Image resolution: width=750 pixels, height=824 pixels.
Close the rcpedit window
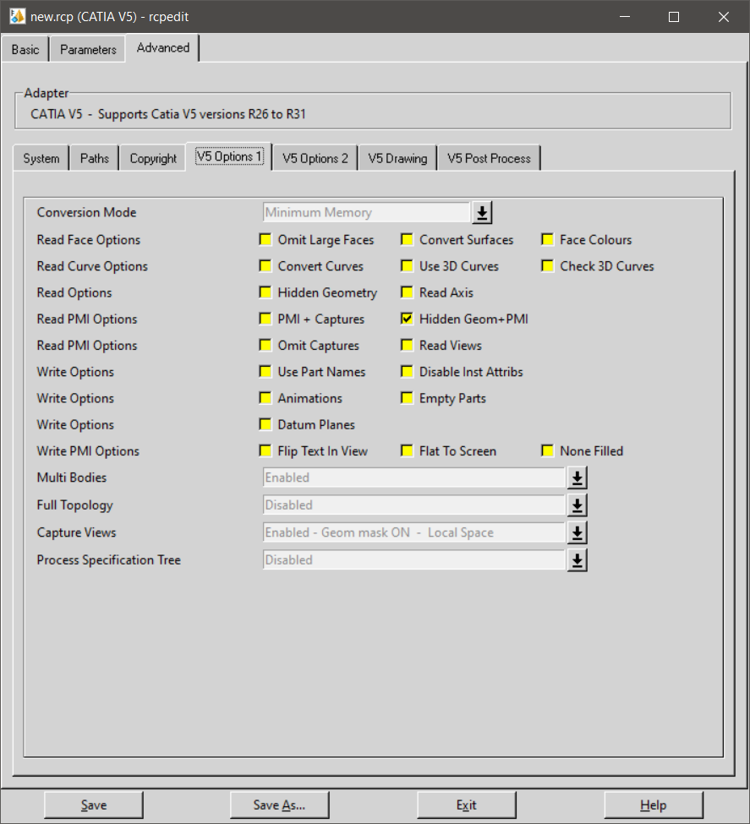click(724, 17)
